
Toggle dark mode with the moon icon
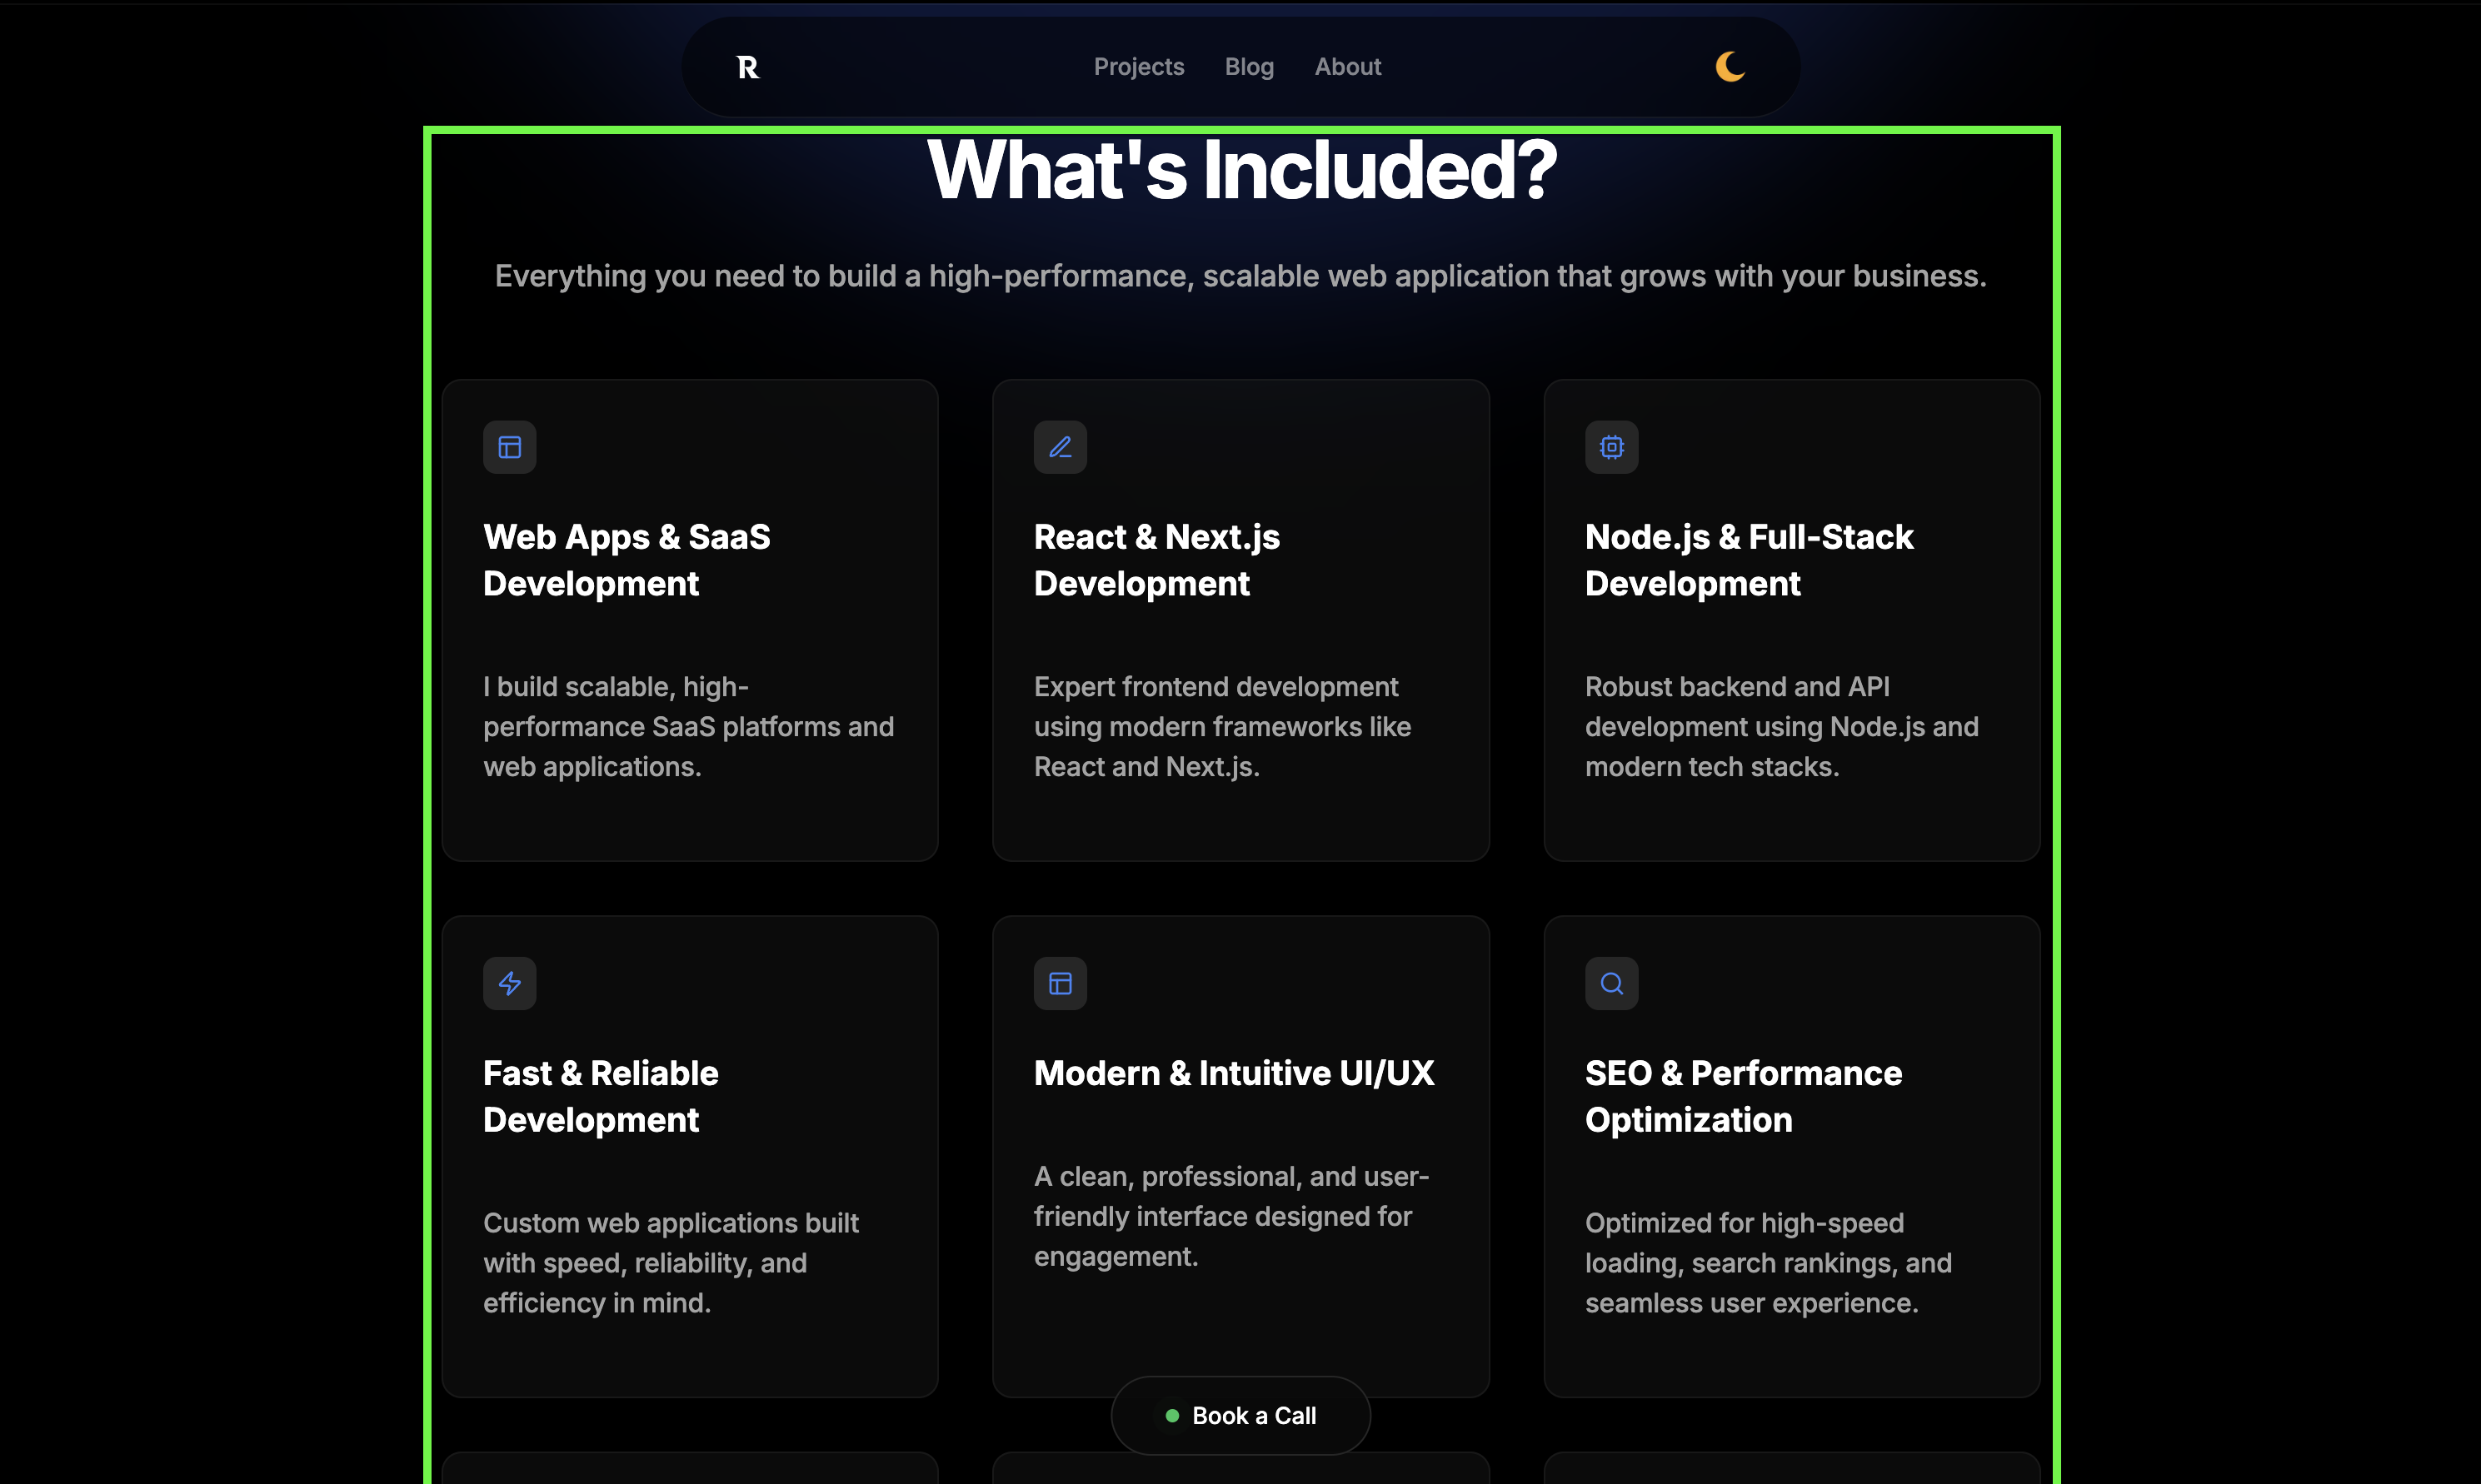[1730, 67]
